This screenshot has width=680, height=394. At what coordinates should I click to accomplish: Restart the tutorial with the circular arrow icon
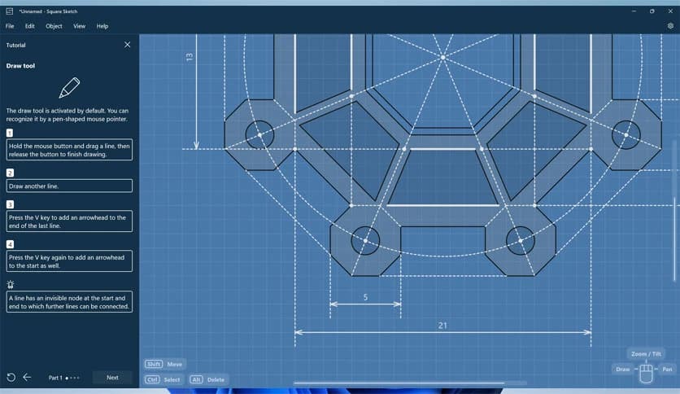(x=11, y=378)
